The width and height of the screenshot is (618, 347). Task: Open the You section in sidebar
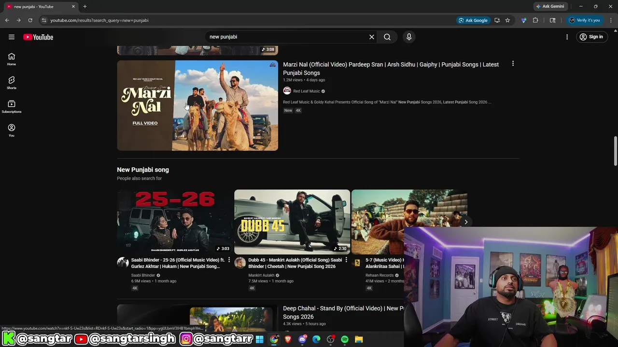pos(12,130)
